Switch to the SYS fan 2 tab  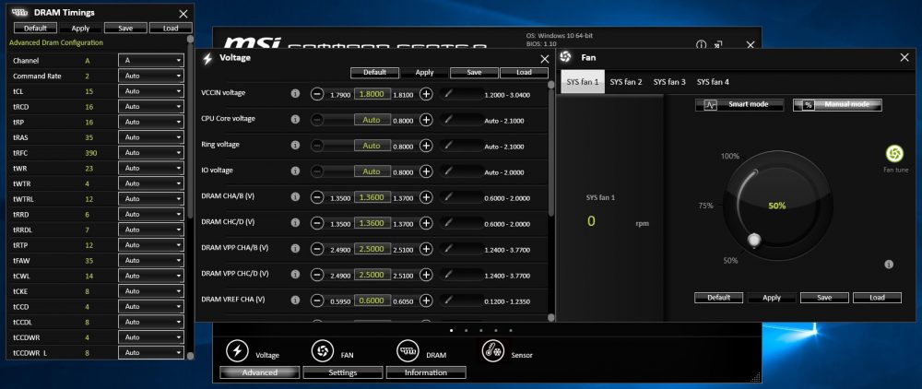point(626,82)
